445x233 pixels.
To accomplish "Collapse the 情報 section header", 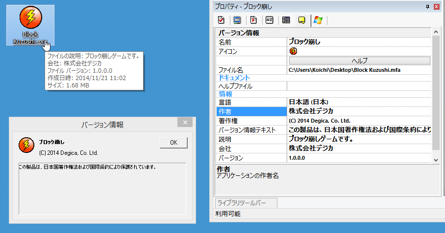I will click(225, 94).
